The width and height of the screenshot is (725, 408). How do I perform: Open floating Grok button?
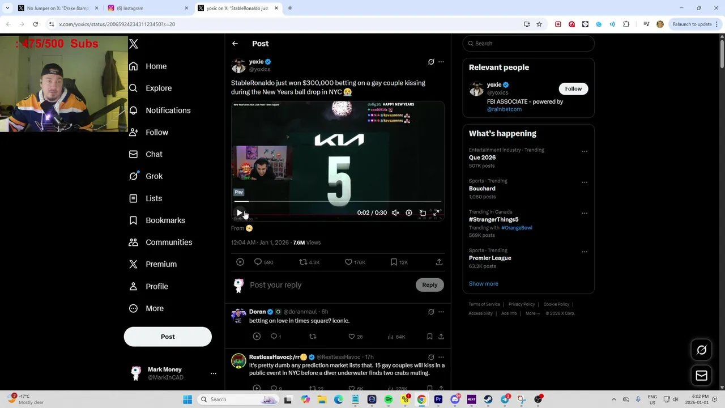[702, 350]
